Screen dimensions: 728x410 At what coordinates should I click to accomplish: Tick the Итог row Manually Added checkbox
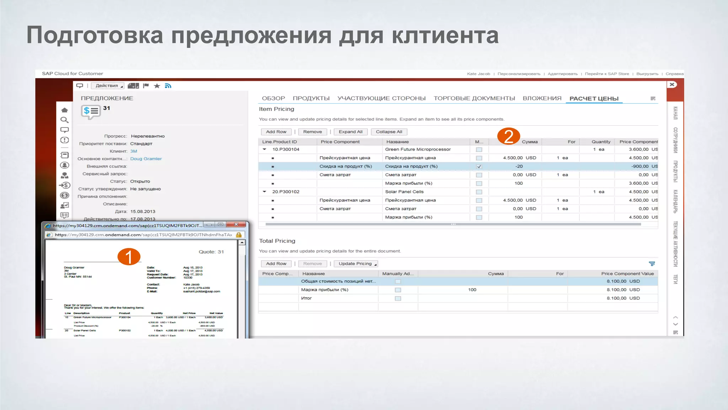point(398,299)
